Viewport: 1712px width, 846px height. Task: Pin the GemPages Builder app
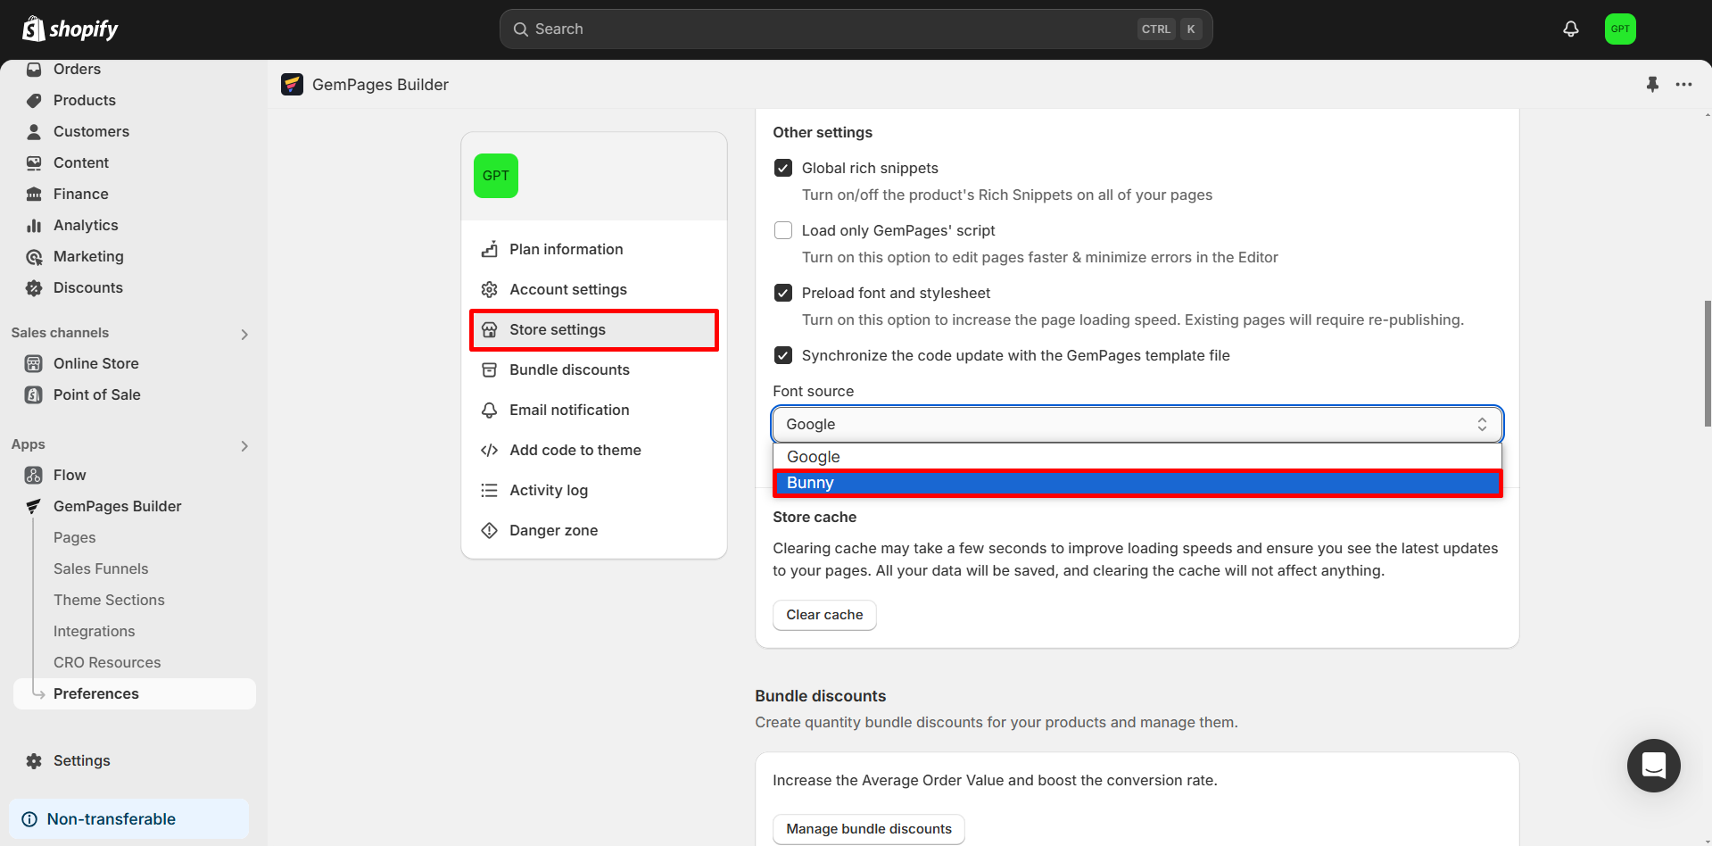point(1652,85)
